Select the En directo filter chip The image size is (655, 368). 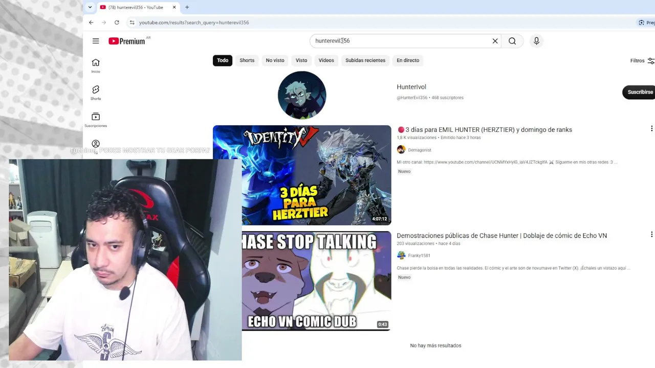[408, 60]
